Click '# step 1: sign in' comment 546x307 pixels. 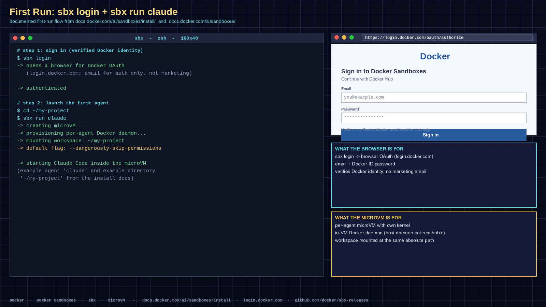(80, 50)
